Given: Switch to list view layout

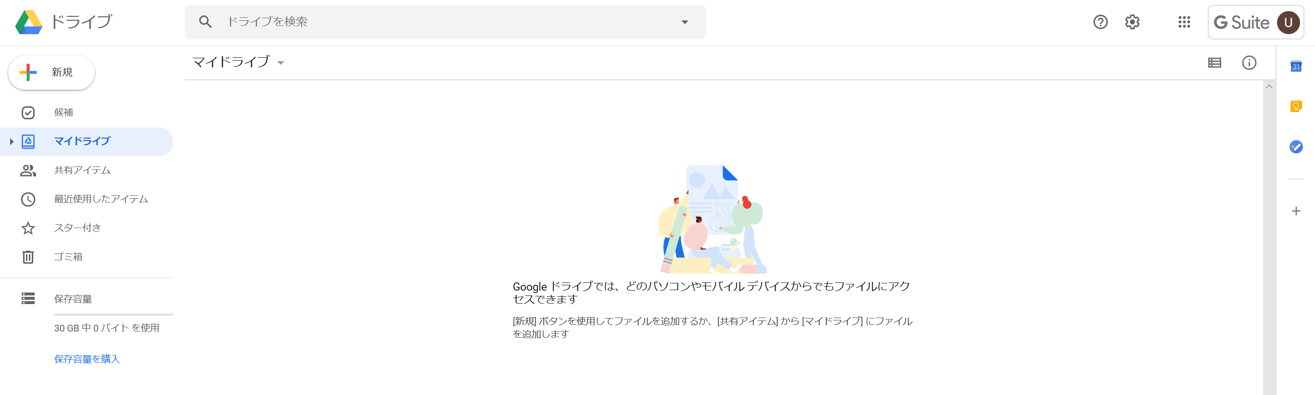Looking at the screenshot, I should coord(1214,63).
